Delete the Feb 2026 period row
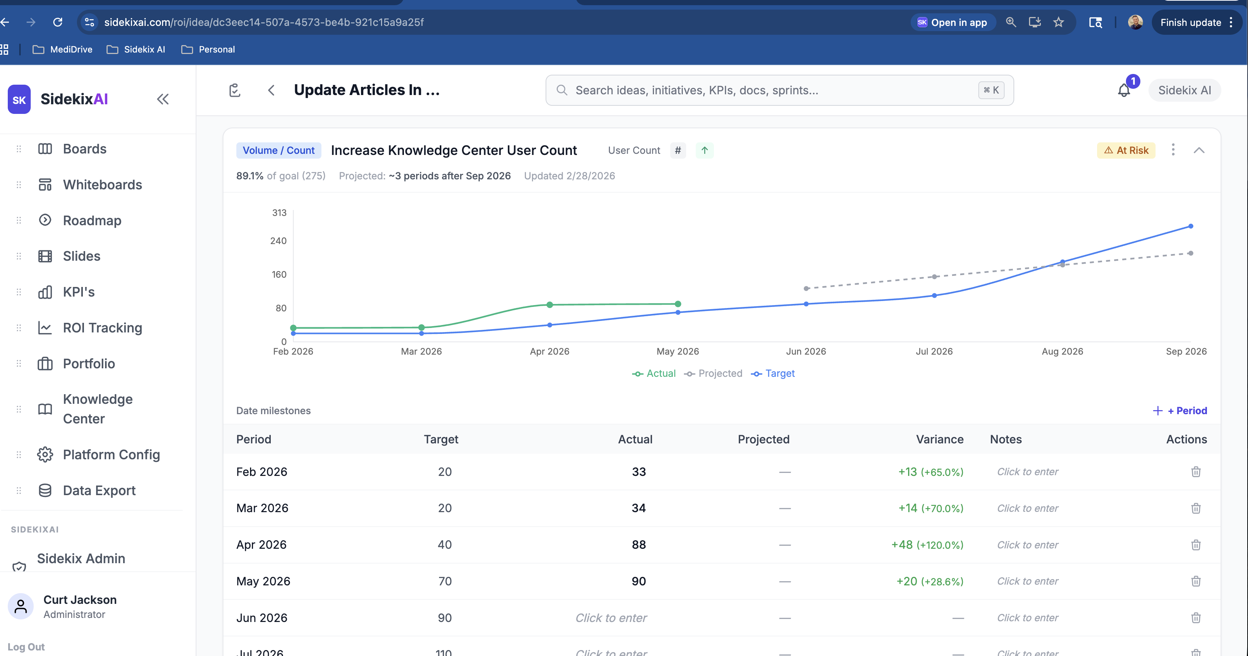 pyautogui.click(x=1196, y=471)
